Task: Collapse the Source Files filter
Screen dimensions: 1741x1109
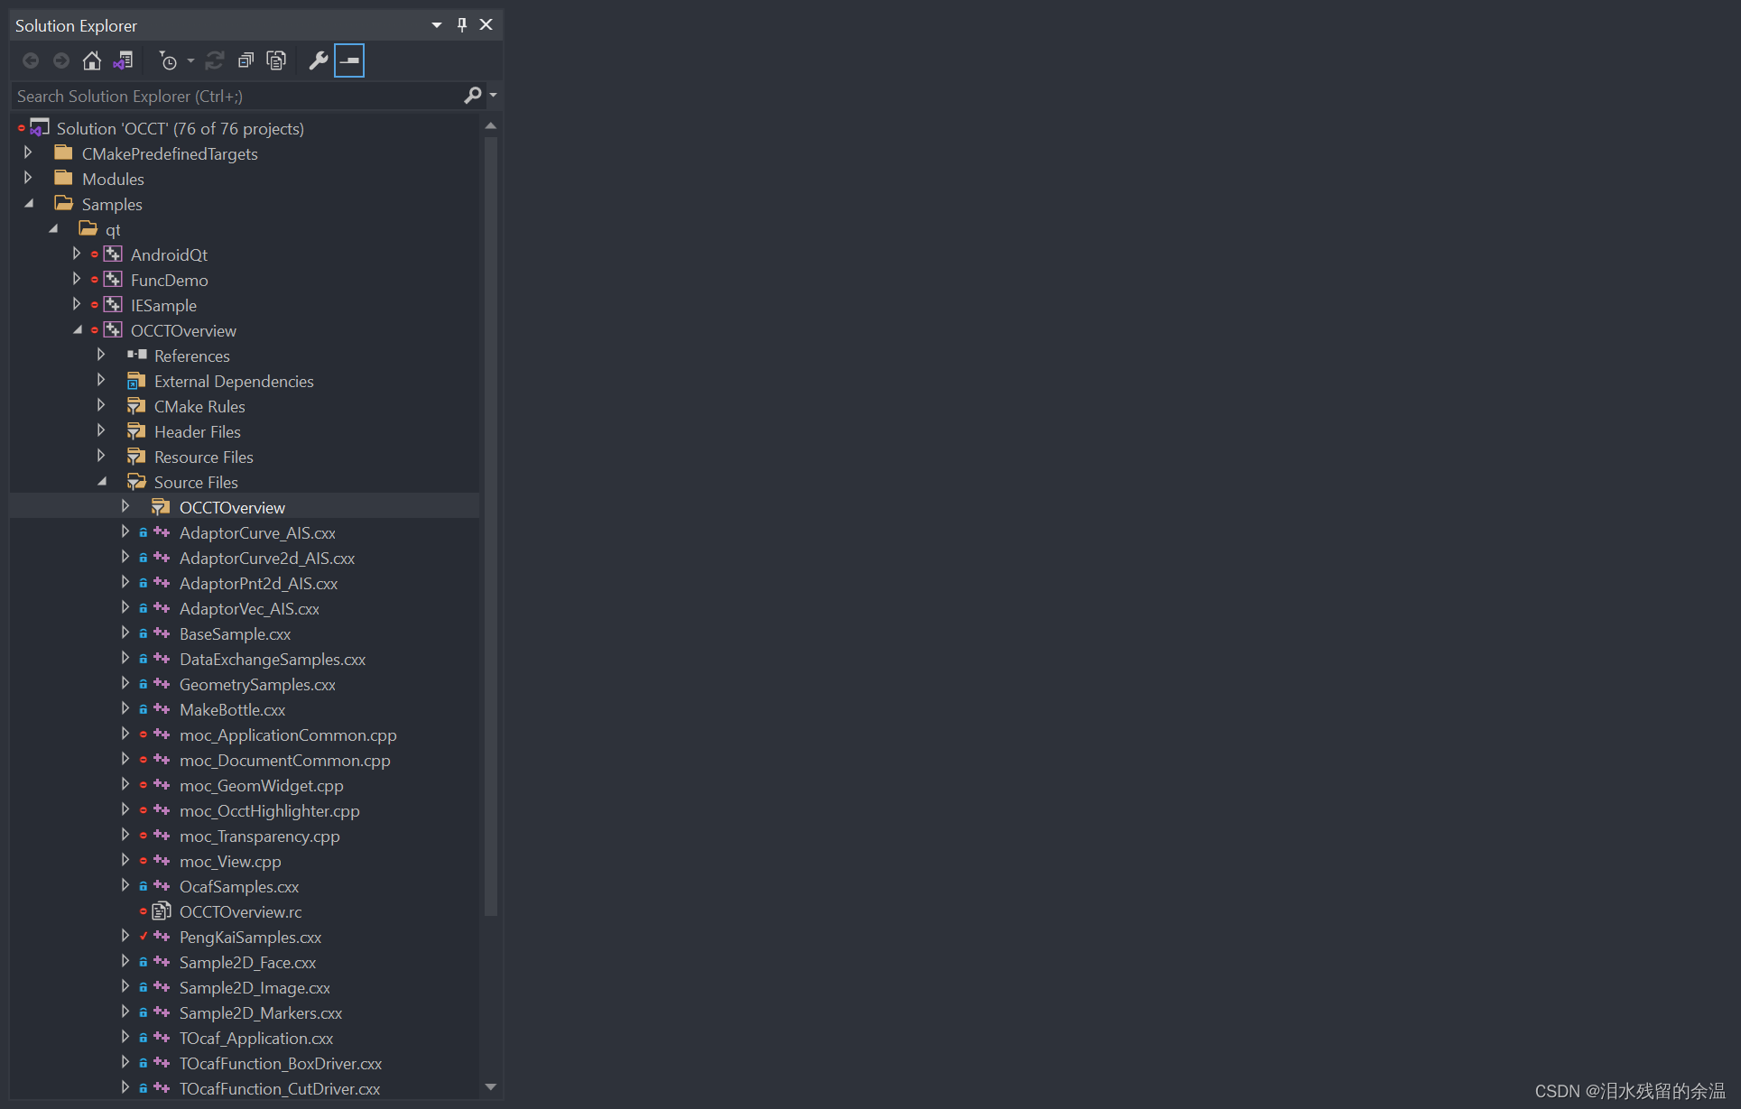Action: (101, 482)
